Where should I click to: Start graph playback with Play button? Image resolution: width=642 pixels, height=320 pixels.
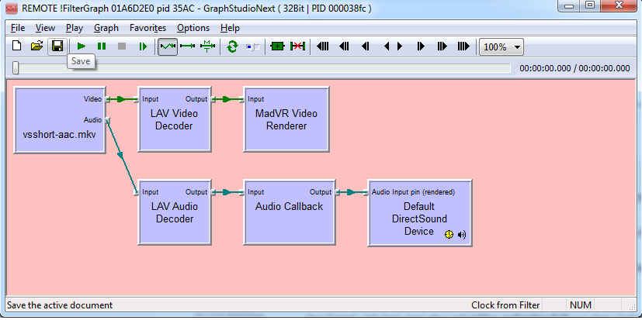(82, 46)
